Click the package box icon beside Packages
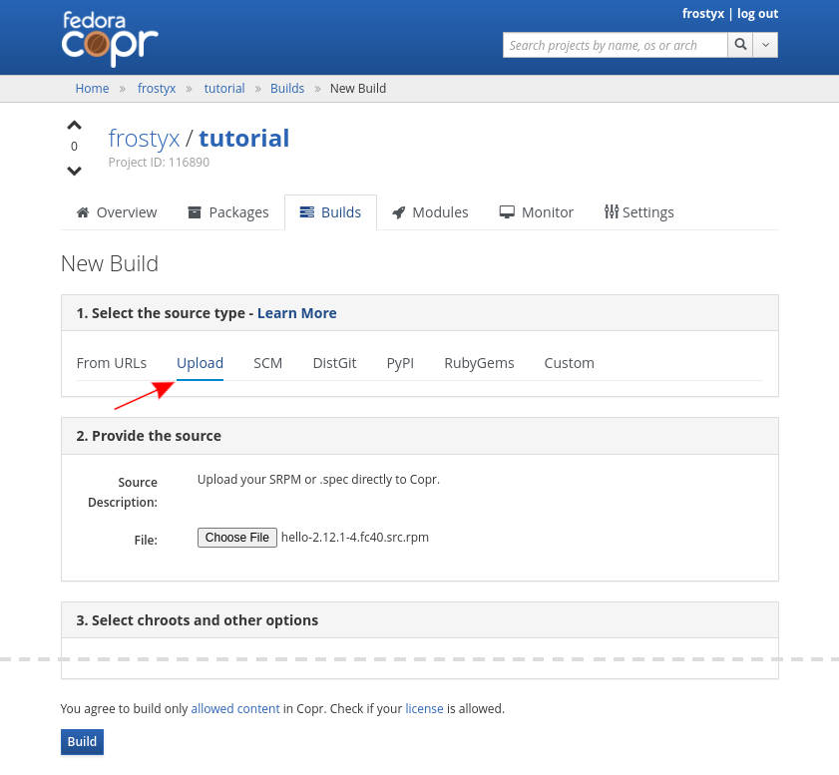 (x=193, y=211)
